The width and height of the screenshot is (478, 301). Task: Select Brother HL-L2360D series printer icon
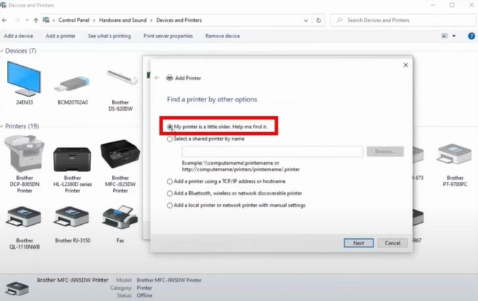(x=73, y=155)
